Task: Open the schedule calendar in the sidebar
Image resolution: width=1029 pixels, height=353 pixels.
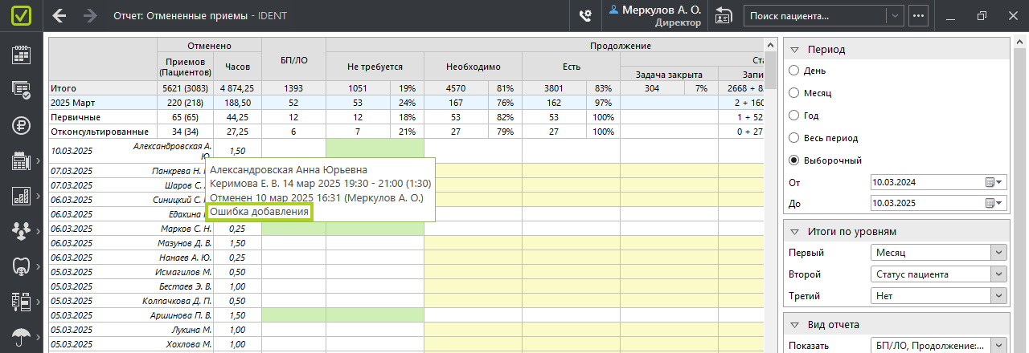Action: pos(21,54)
